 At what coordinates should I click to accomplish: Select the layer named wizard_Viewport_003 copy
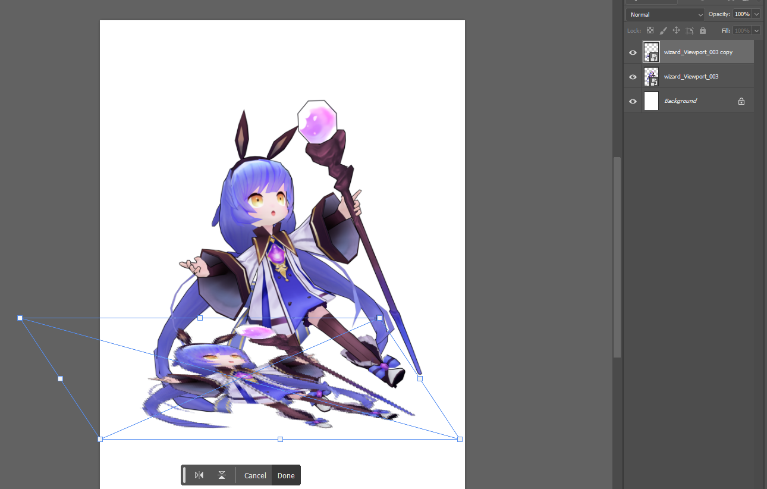(698, 52)
